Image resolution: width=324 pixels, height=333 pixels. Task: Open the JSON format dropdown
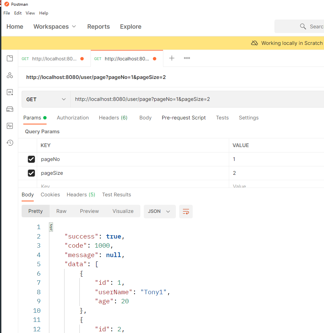160,211
